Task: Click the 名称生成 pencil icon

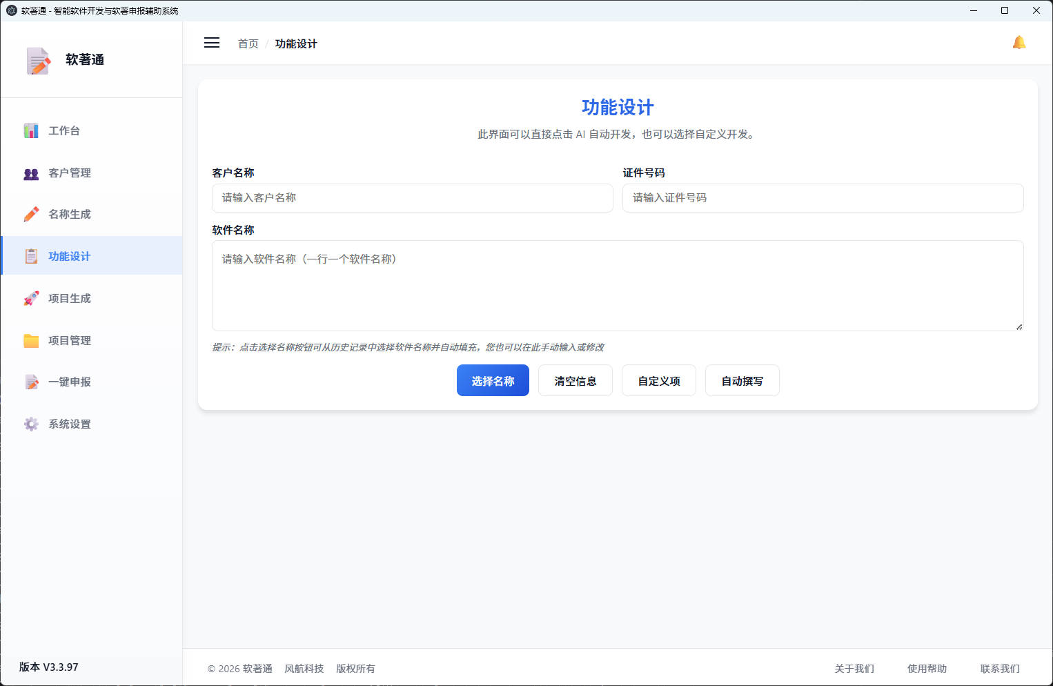Action: point(31,215)
